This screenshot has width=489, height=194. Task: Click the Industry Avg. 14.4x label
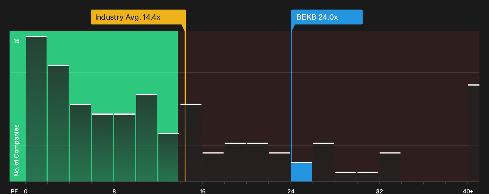[138, 17]
